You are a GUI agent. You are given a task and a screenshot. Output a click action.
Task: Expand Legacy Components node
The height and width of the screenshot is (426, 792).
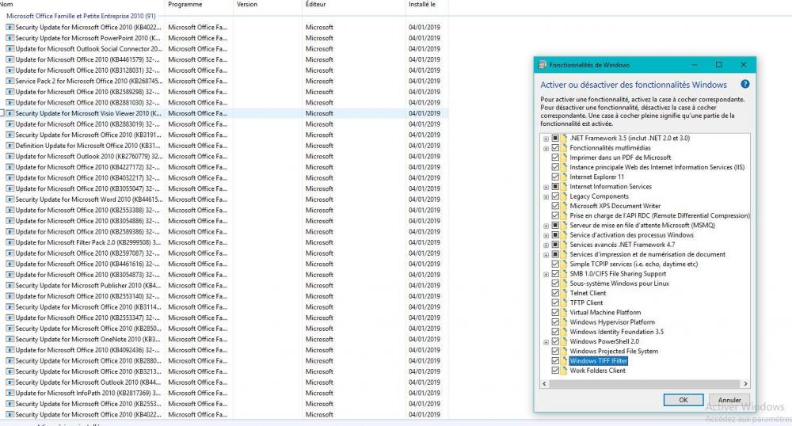coord(546,197)
